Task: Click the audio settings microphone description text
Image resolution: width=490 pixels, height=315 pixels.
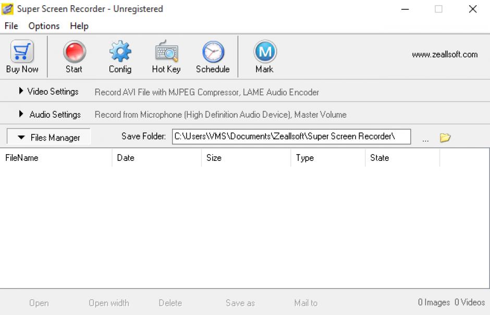Action: click(x=220, y=115)
